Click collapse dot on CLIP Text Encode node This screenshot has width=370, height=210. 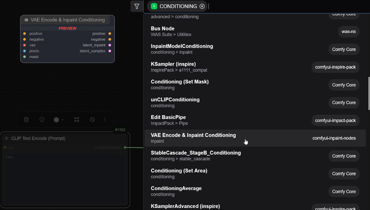[7, 138]
